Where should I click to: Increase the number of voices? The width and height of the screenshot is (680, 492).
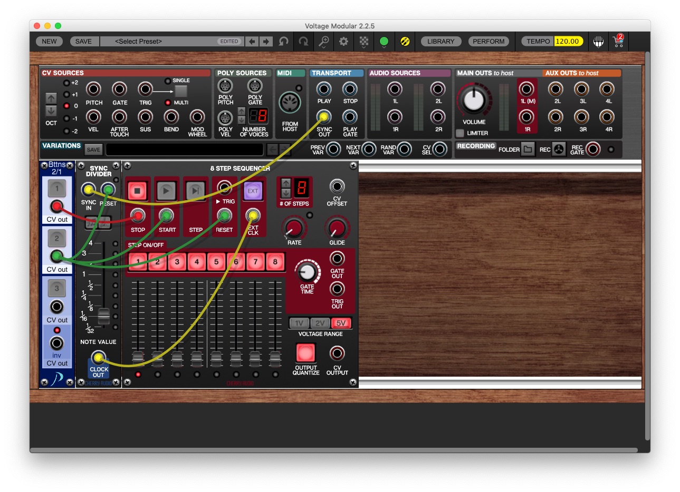(242, 111)
